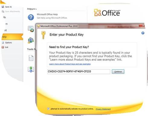The width and height of the screenshot is (148, 116).
Task: Click the globe contact icon under Support
Action: [x=31, y=40]
